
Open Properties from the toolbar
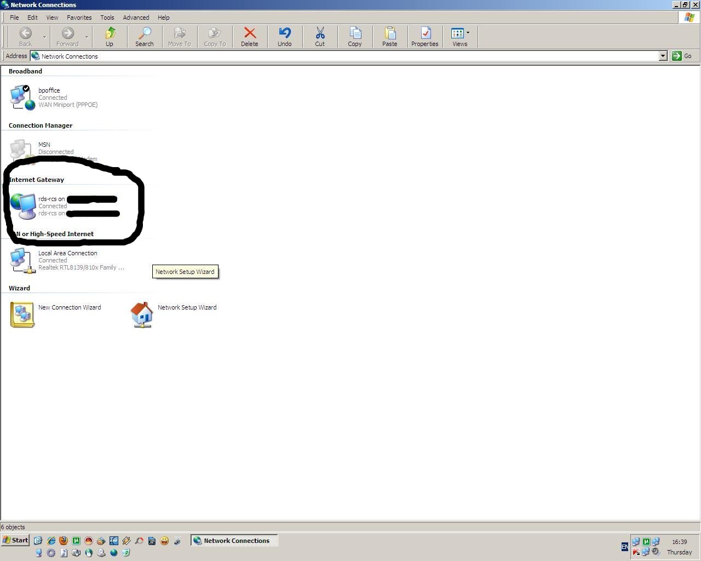pos(424,37)
